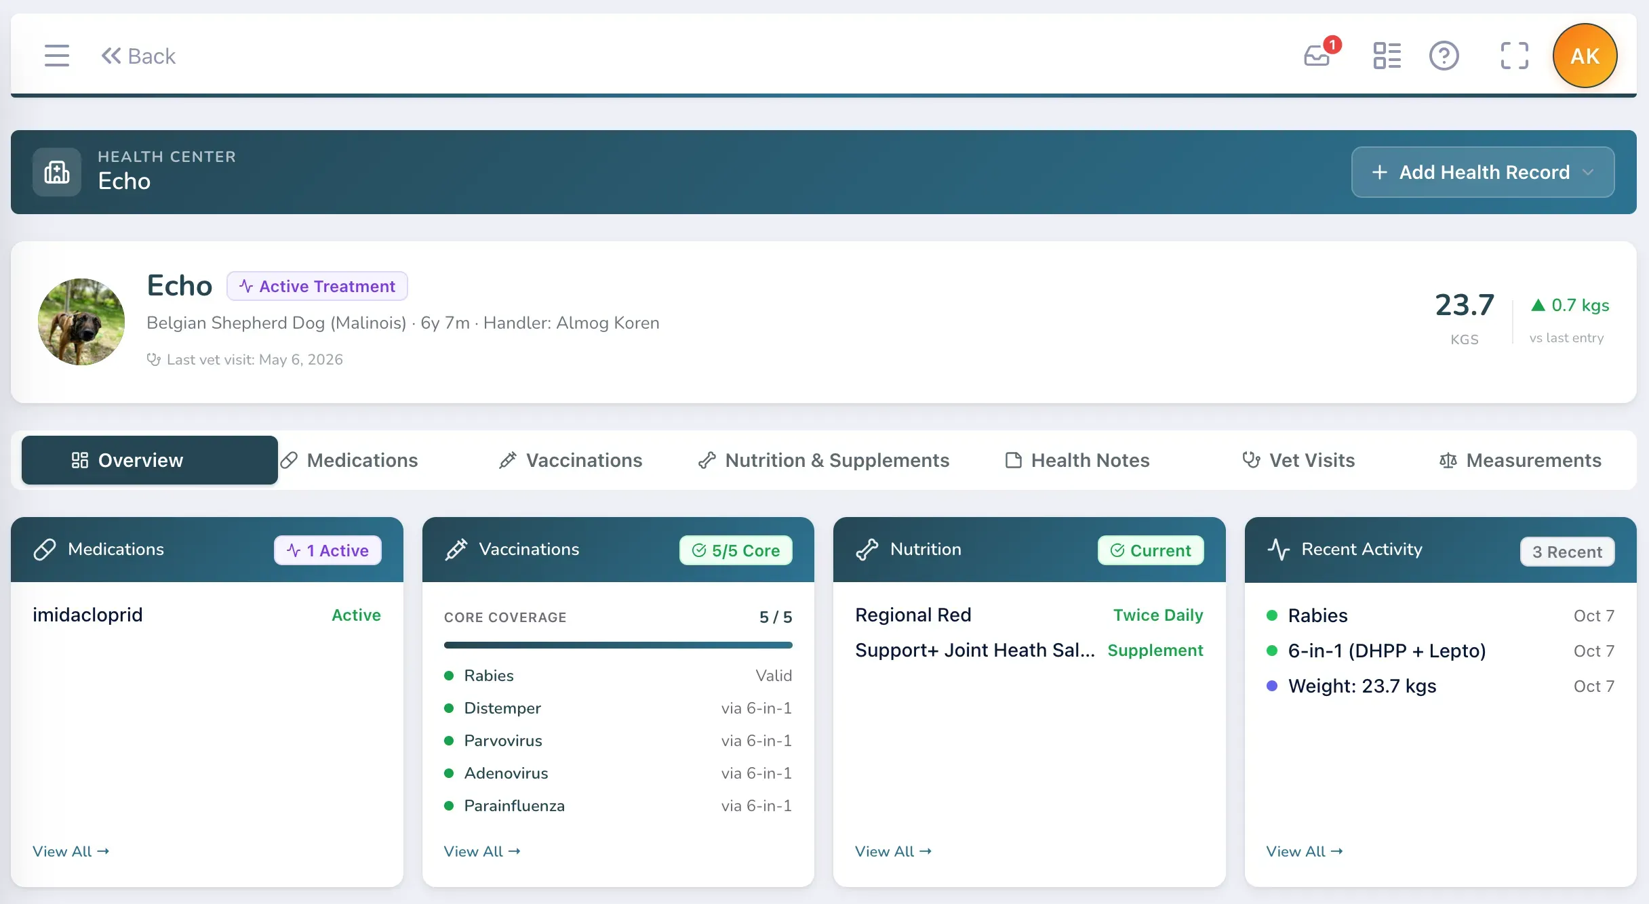Image resolution: width=1649 pixels, height=904 pixels.
Task: Select the Distemper vaccination row
Action: tap(618, 708)
